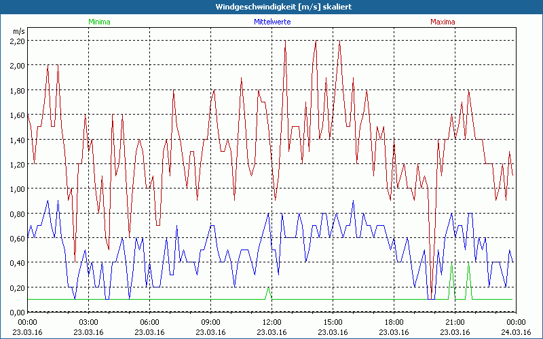Click the 24.03.16 date label

coord(515,332)
